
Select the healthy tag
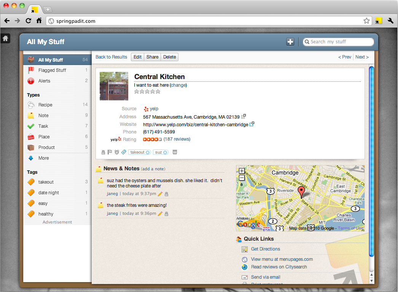point(57,214)
